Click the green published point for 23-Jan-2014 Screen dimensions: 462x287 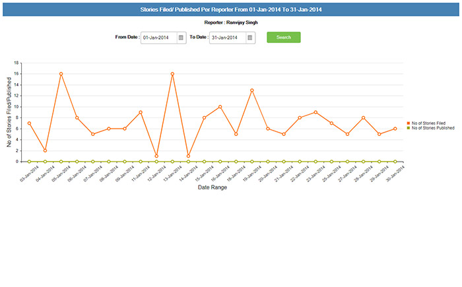(x=315, y=162)
